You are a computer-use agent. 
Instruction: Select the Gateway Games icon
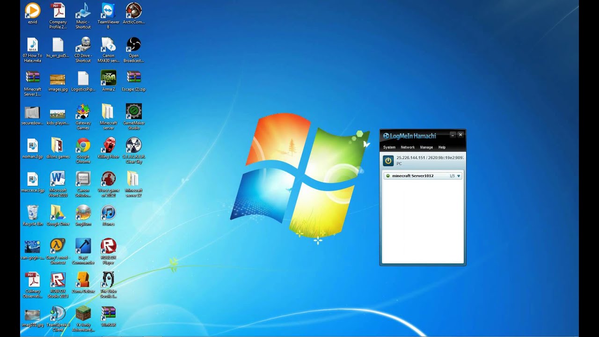(x=83, y=111)
